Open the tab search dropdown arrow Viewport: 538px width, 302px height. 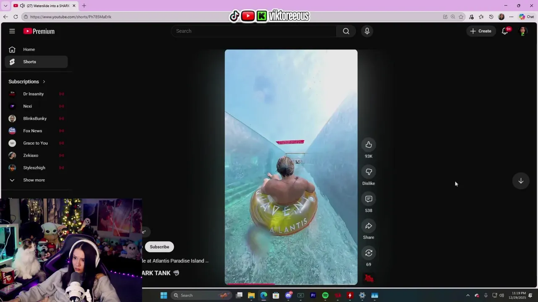5,5
